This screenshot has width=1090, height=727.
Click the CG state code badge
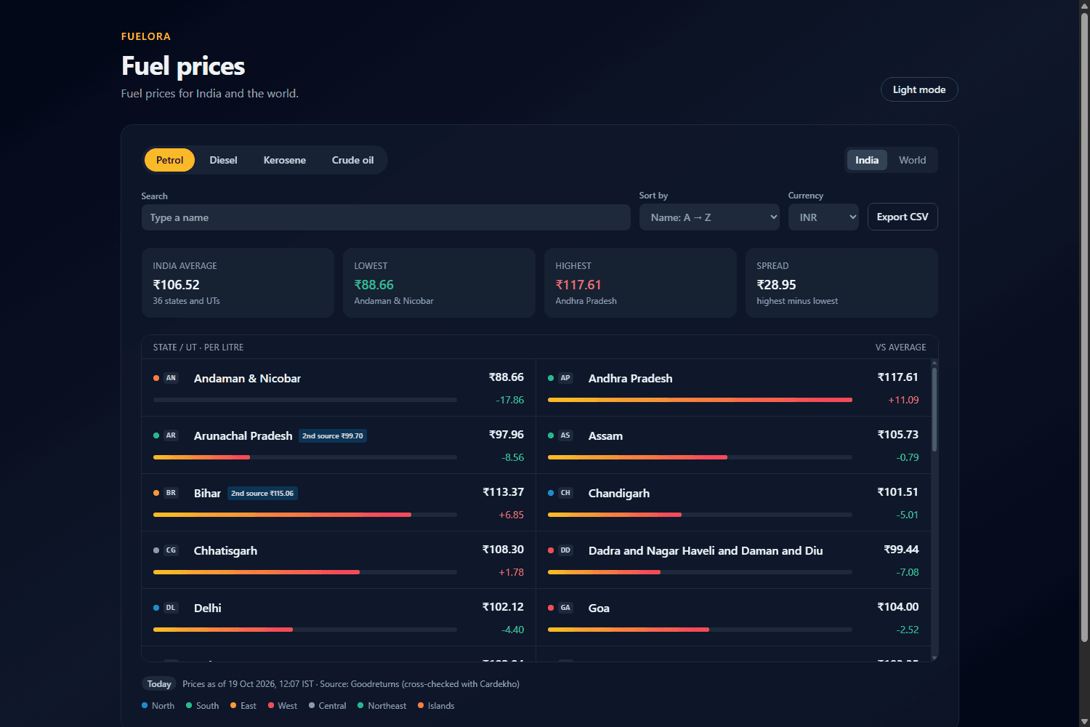(x=171, y=550)
